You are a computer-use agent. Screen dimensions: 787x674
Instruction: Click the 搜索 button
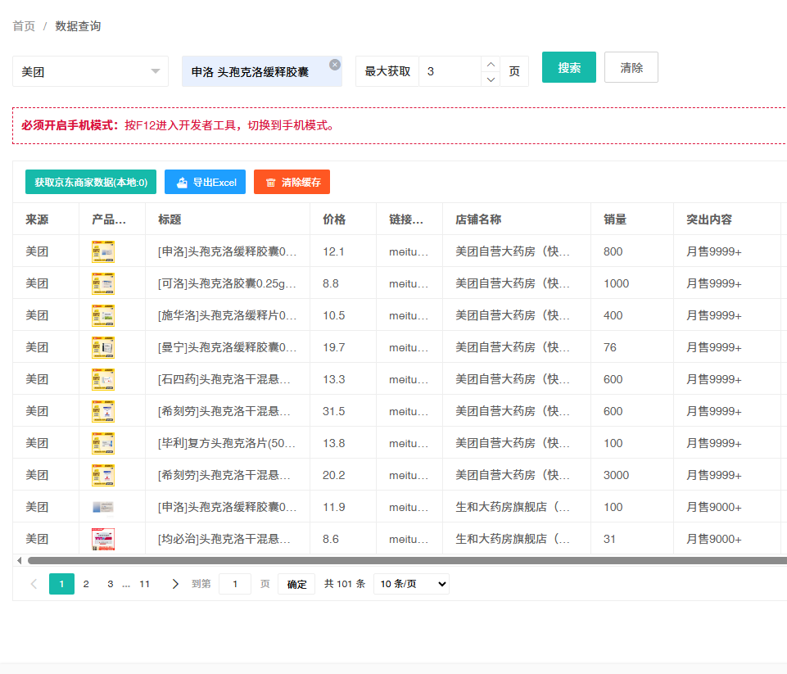coord(569,67)
